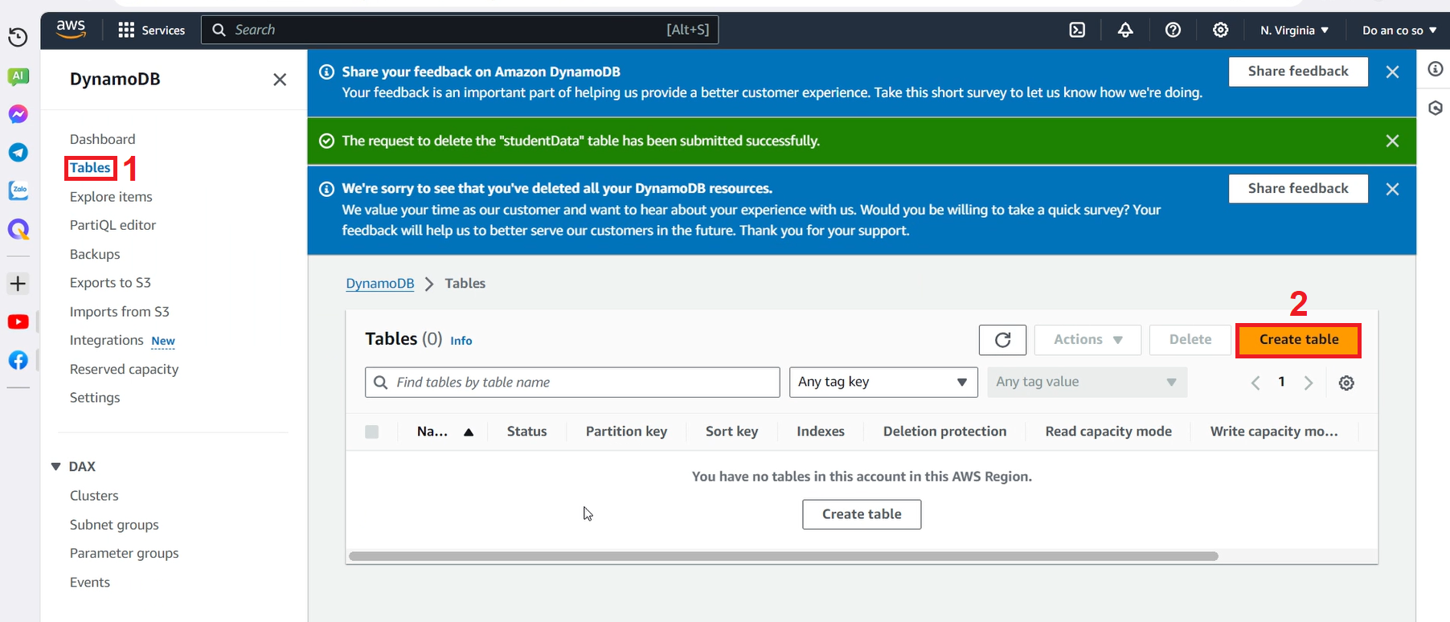Screen dimensions: 1450x622
Task: Open the N. Virginia region selector
Action: (x=1293, y=31)
